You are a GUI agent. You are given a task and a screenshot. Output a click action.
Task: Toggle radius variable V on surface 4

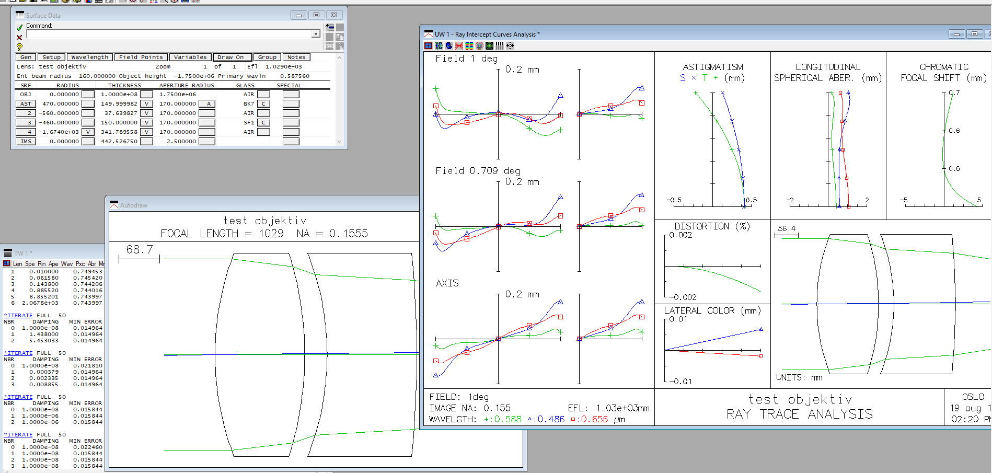click(x=88, y=132)
